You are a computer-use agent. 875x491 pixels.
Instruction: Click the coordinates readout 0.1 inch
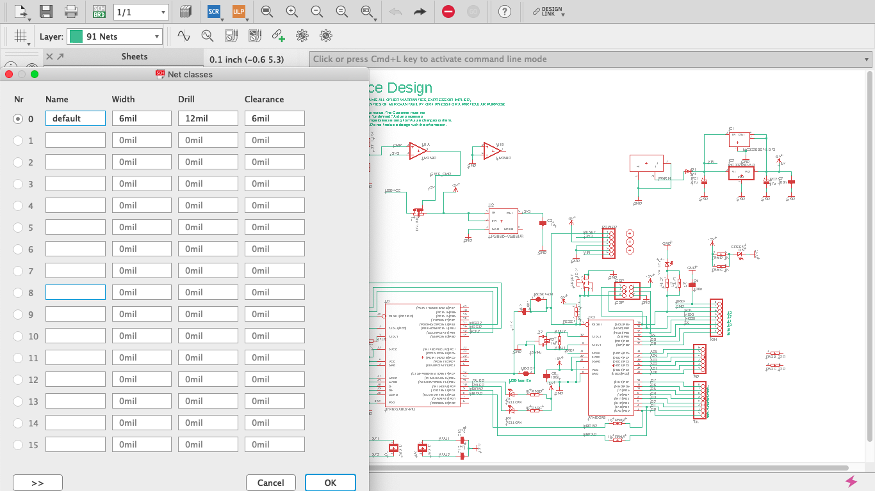(247, 59)
